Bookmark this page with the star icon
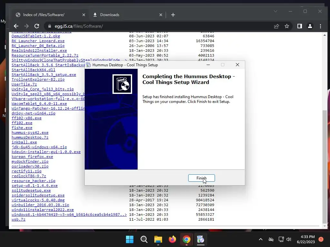The width and height of the screenshot is (330, 247). click(286, 26)
